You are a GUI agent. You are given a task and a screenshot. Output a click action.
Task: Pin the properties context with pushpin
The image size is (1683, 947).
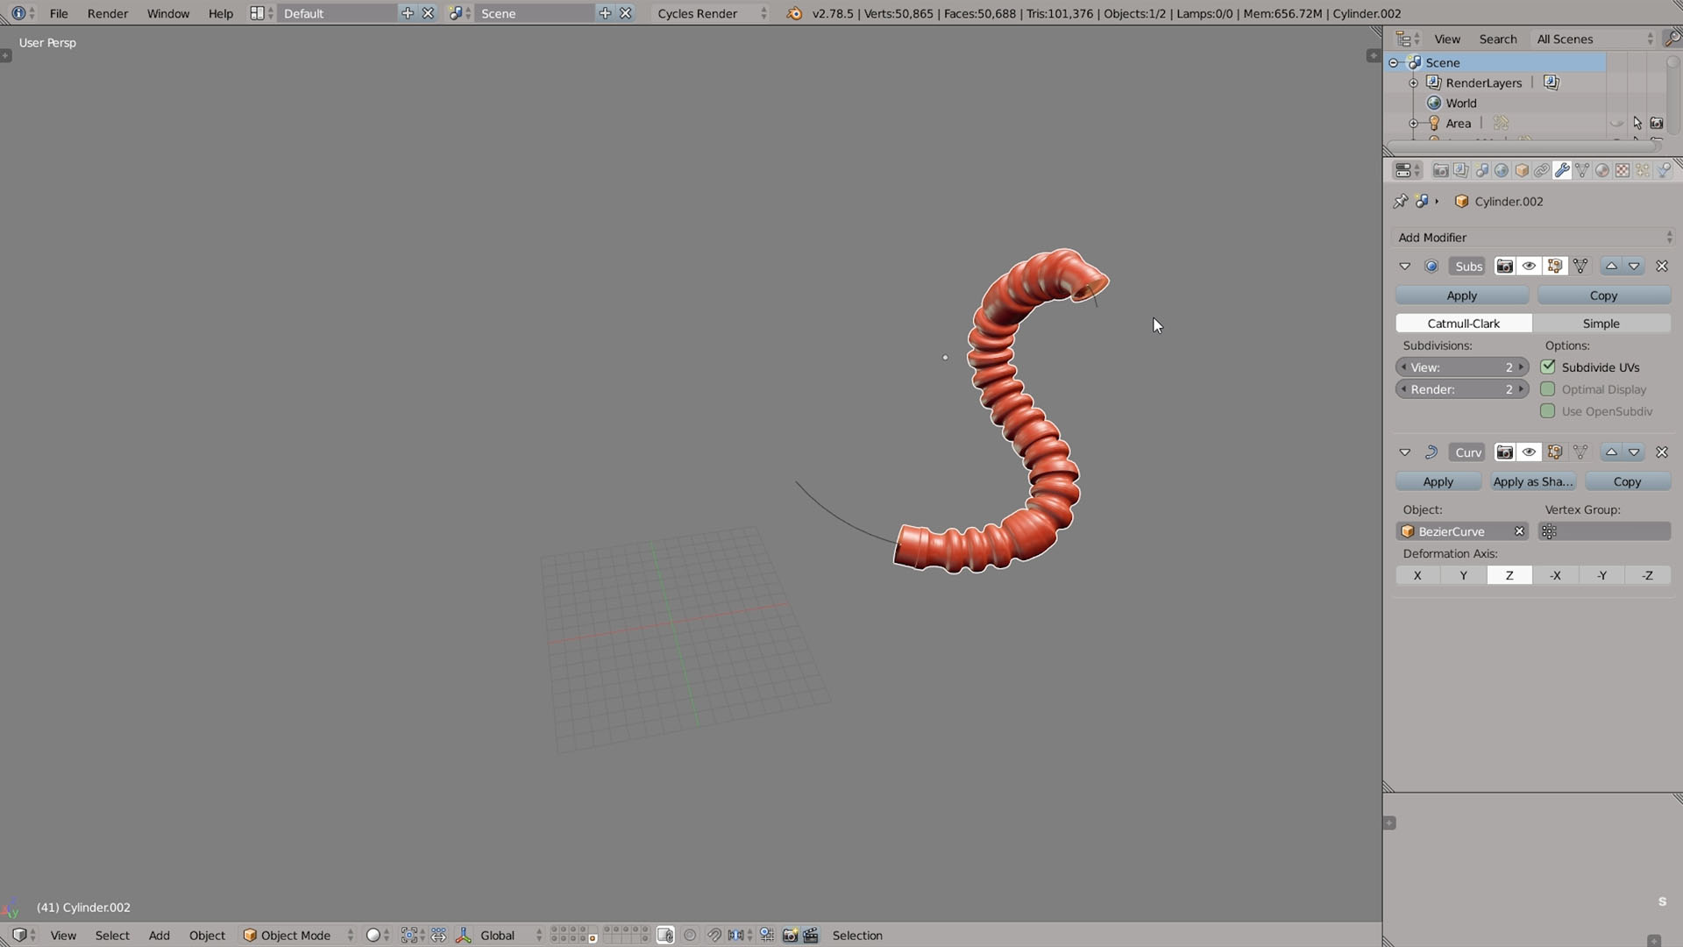(1401, 201)
